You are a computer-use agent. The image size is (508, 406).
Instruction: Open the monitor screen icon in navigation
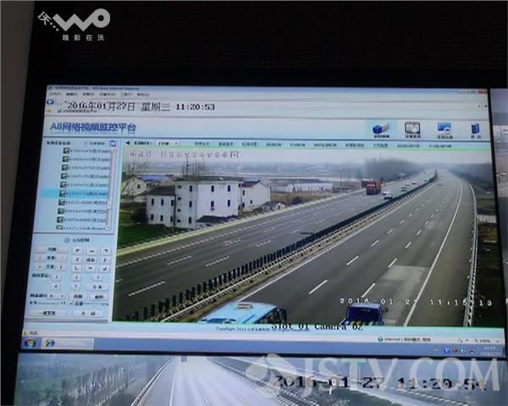(412, 129)
